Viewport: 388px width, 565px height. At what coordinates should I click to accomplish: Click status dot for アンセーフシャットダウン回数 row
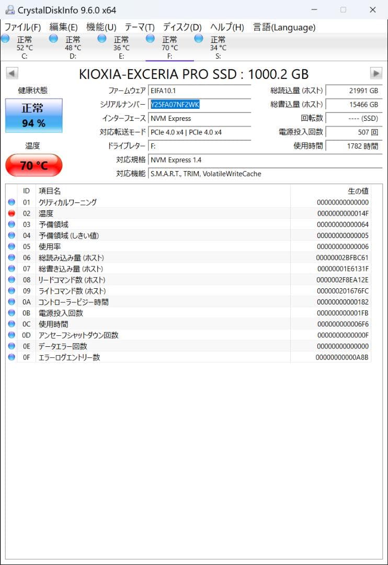pyautogui.click(x=12, y=335)
